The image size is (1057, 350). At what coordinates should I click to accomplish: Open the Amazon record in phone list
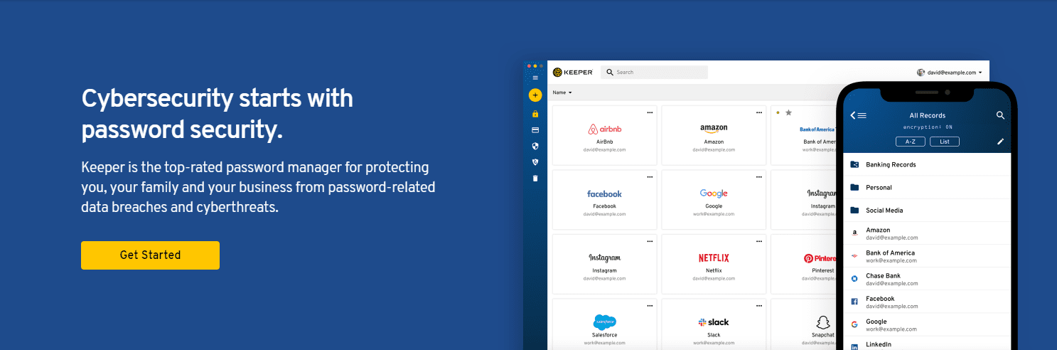tap(926, 233)
